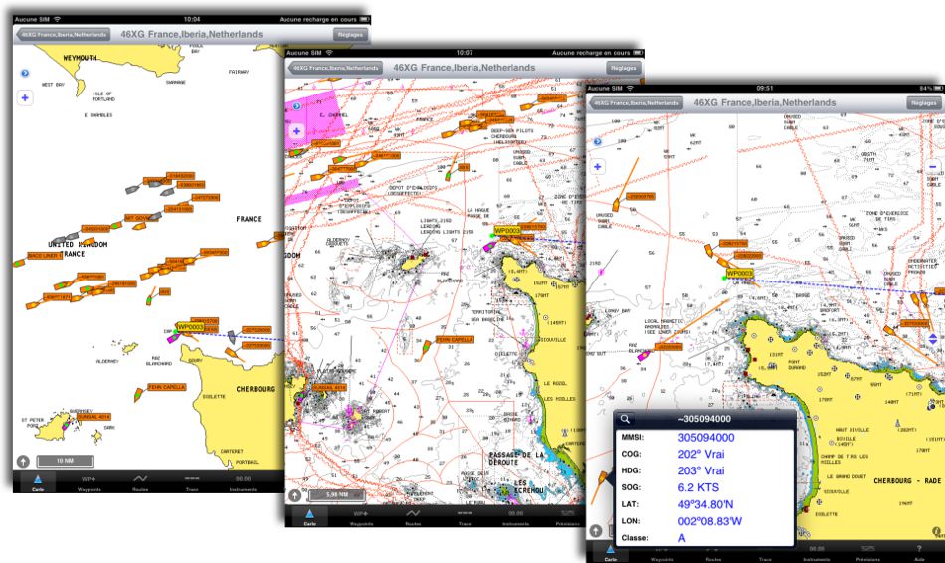Click the 10 NM scale bar in the left window

(x=65, y=461)
